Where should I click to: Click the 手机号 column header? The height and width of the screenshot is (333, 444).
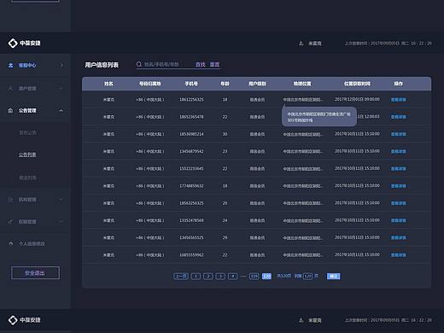coord(191,84)
